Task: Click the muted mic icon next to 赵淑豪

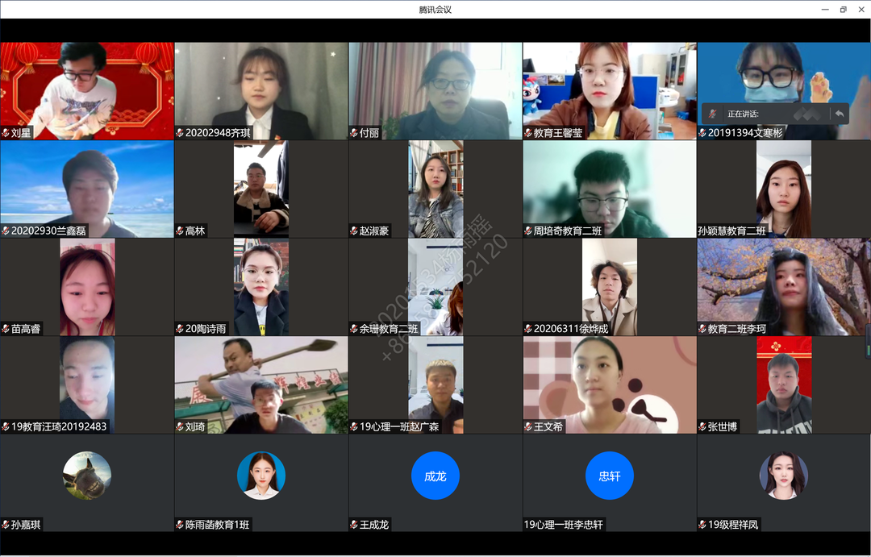Action: (x=354, y=231)
